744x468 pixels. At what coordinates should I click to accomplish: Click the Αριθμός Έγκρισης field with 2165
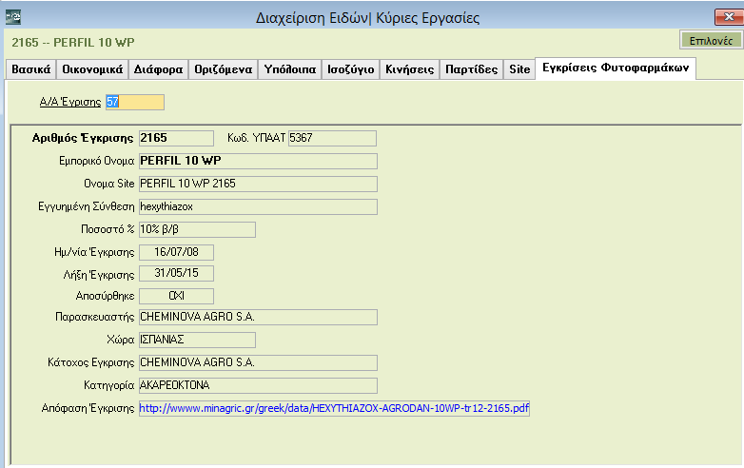(x=176, y=138)
